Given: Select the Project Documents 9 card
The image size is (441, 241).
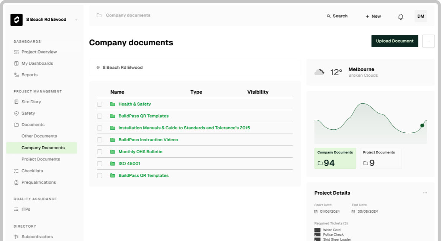Looking at the screenshot, I should 381,158.
